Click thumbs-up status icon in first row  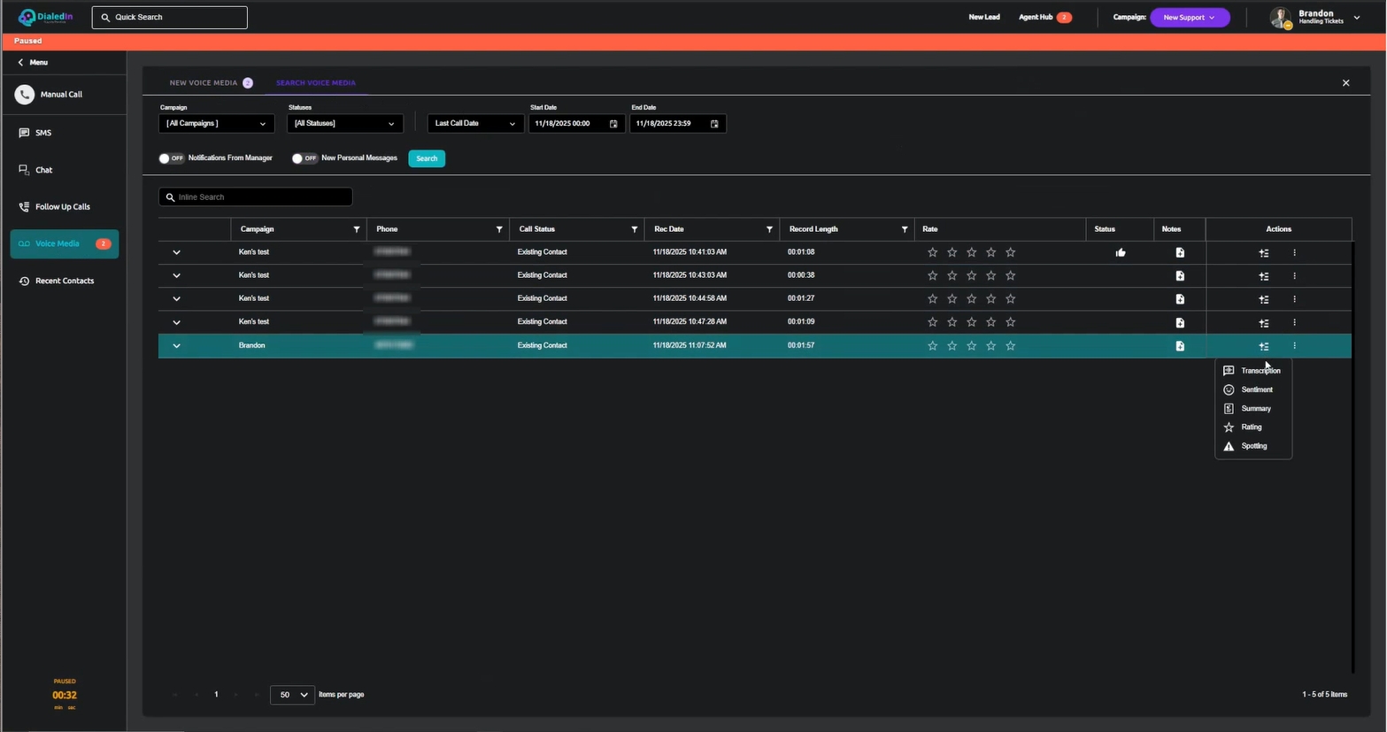(x=1121, y=253)
